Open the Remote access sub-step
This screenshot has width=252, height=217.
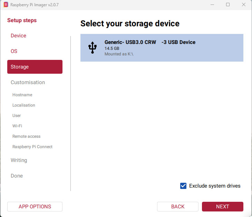coord(26,136)
